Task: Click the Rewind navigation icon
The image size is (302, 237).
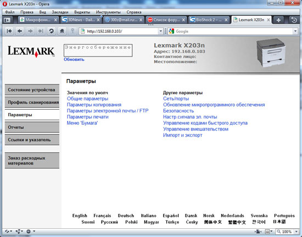Action: pyautogui.click(x=9, y=31)
